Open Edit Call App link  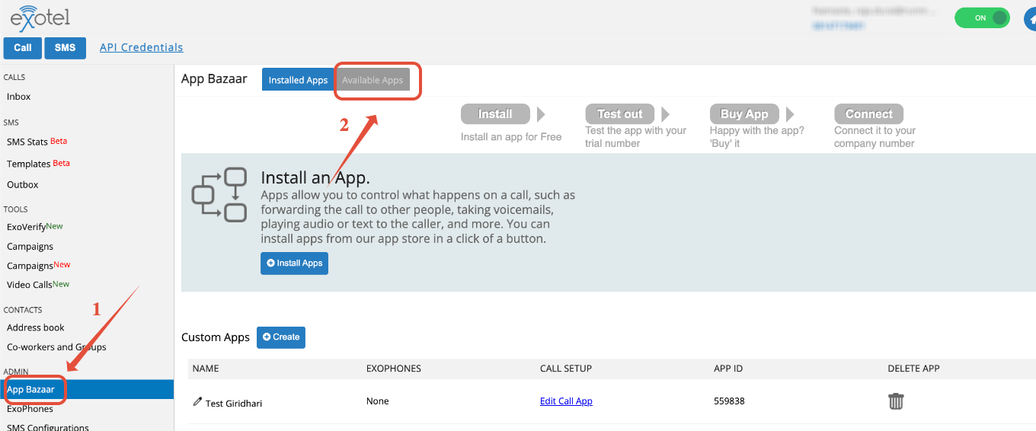click(566, 401)
